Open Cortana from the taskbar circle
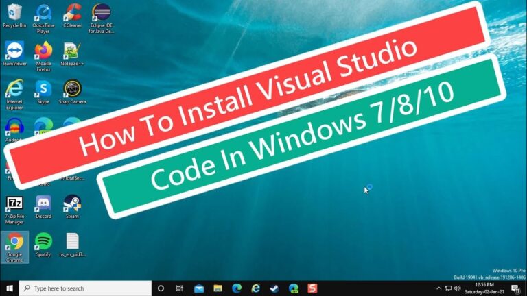Screen dimensions: 527x296 tap(161, 288)
